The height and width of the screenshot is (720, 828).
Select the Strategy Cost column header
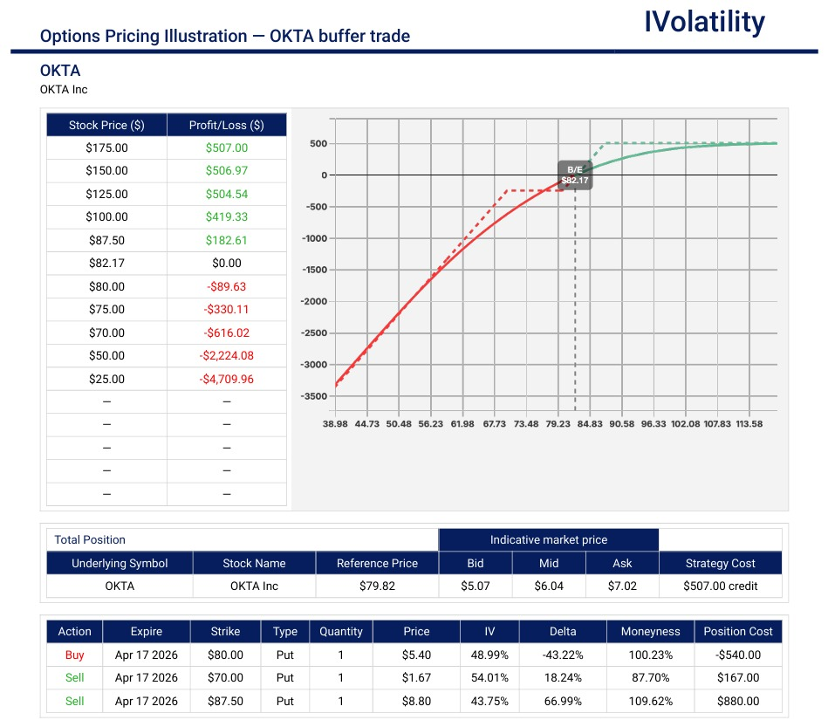pos(720,563)
